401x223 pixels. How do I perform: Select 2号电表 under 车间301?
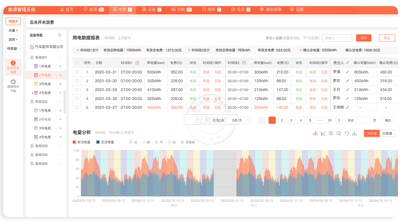(46, 75)
